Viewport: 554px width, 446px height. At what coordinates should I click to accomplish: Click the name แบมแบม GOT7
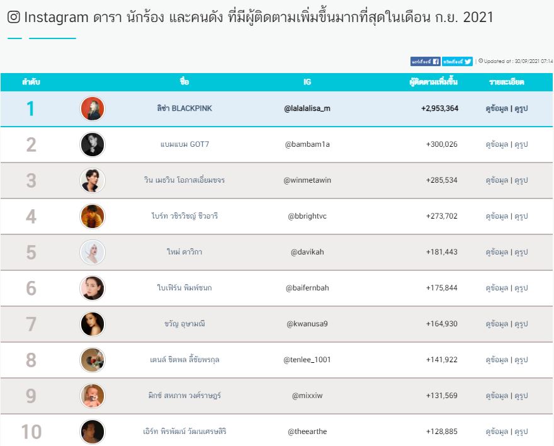click(184, 144)
